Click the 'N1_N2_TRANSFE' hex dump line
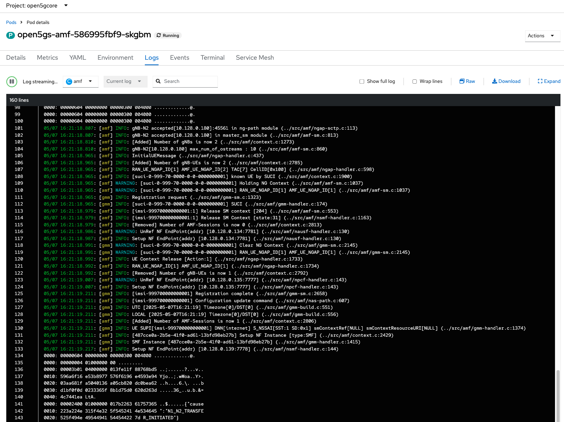564x422 pixels. (x=124, y=411)
